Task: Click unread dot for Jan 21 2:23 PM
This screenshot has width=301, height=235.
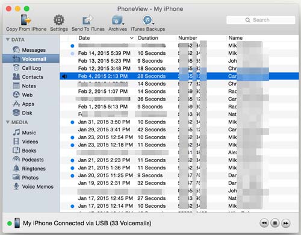Action: (72, 160)
